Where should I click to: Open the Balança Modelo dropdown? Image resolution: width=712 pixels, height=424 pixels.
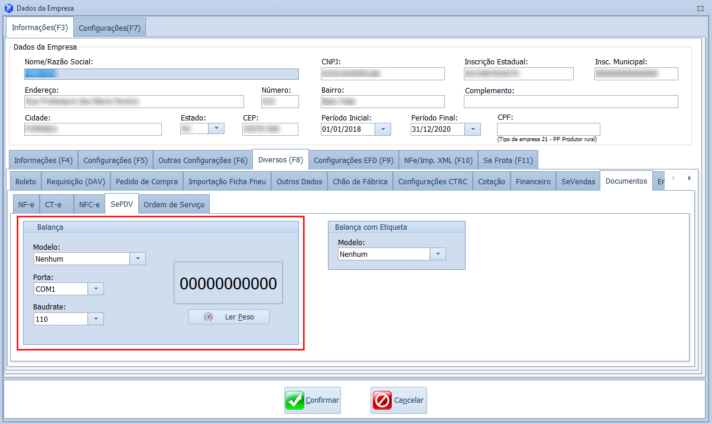pyautogui.click(x=137, y=259)
